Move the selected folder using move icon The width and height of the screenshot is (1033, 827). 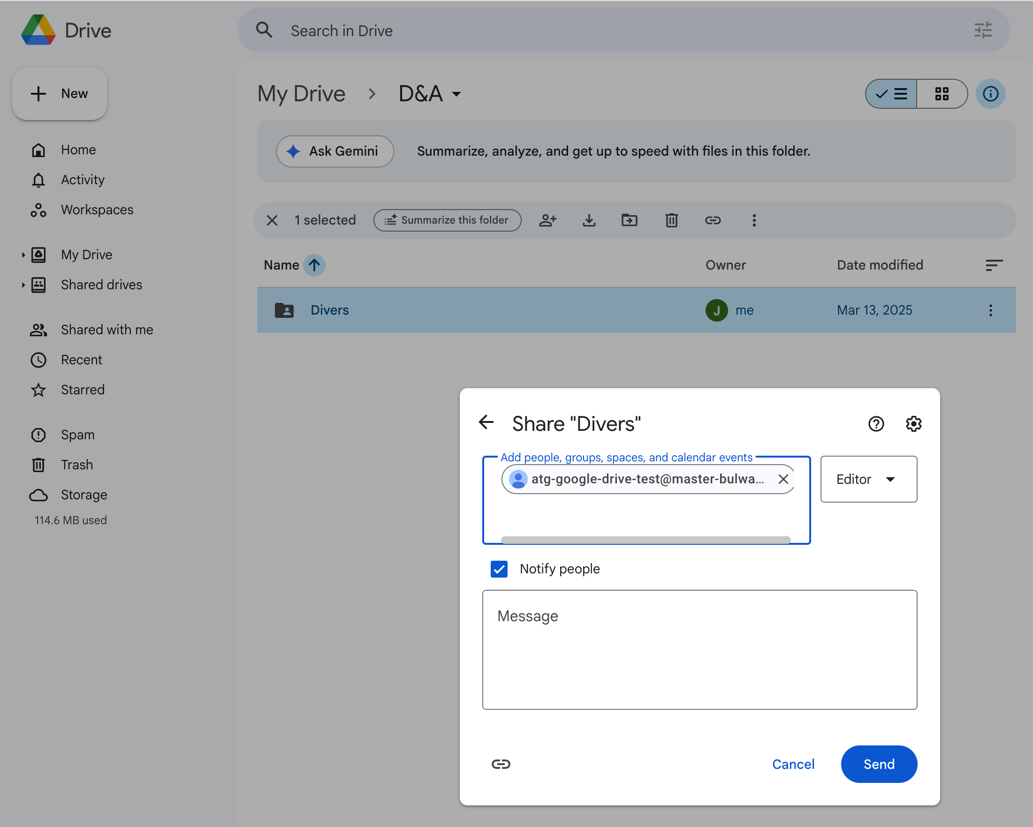(629, 220)
